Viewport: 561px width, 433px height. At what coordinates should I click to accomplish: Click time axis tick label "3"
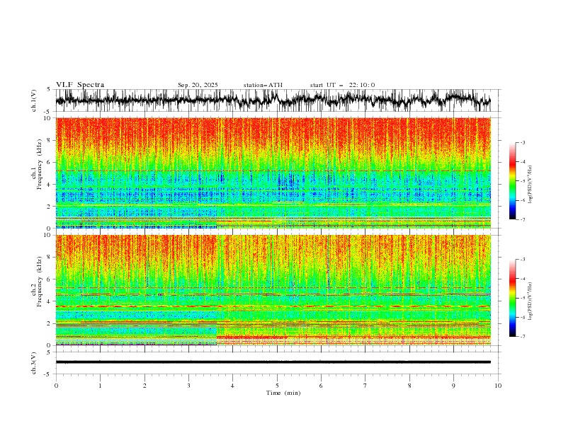(x=188, y=386)
